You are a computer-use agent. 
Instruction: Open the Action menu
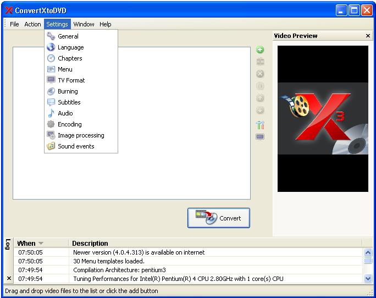click(32, 24)
